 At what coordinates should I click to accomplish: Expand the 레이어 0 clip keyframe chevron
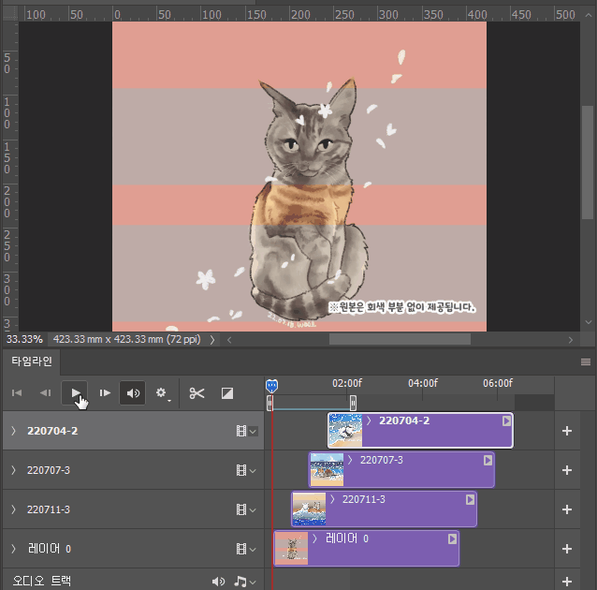[314, 538]
